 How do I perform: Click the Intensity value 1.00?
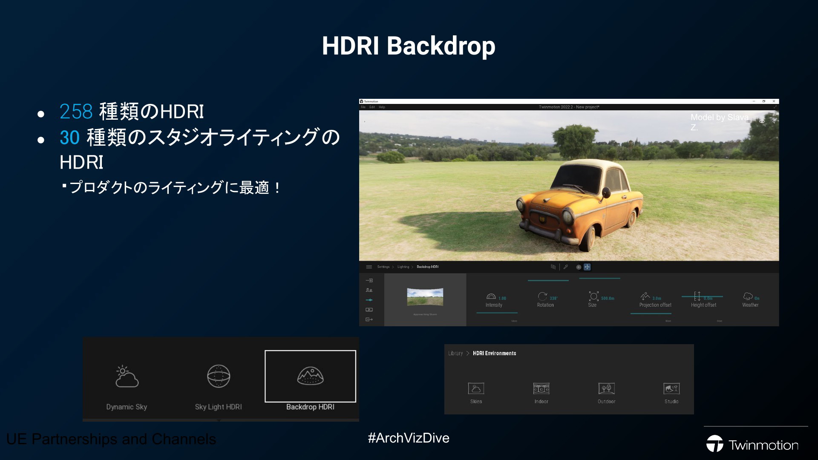click(502, 299)
